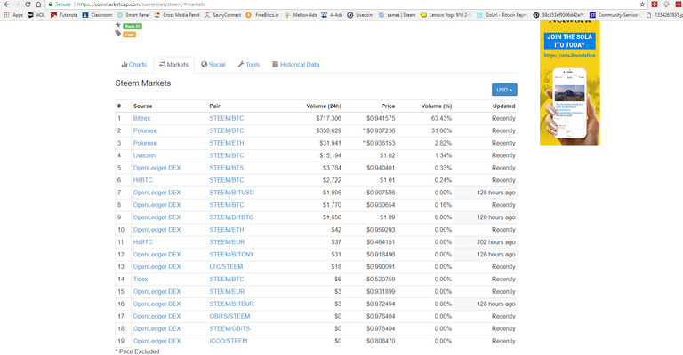
Task: Open the Apps bookmarks shortcut
Action: click(12, 15)
